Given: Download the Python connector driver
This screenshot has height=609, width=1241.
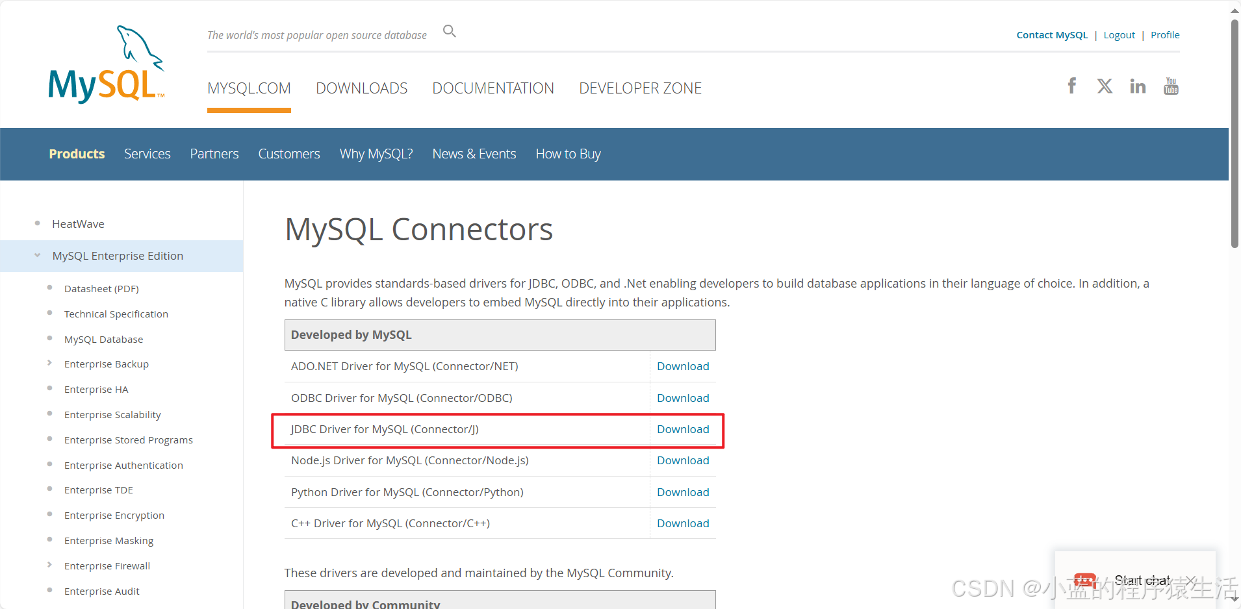Looking at the screenshot, I should coord(683,492).
